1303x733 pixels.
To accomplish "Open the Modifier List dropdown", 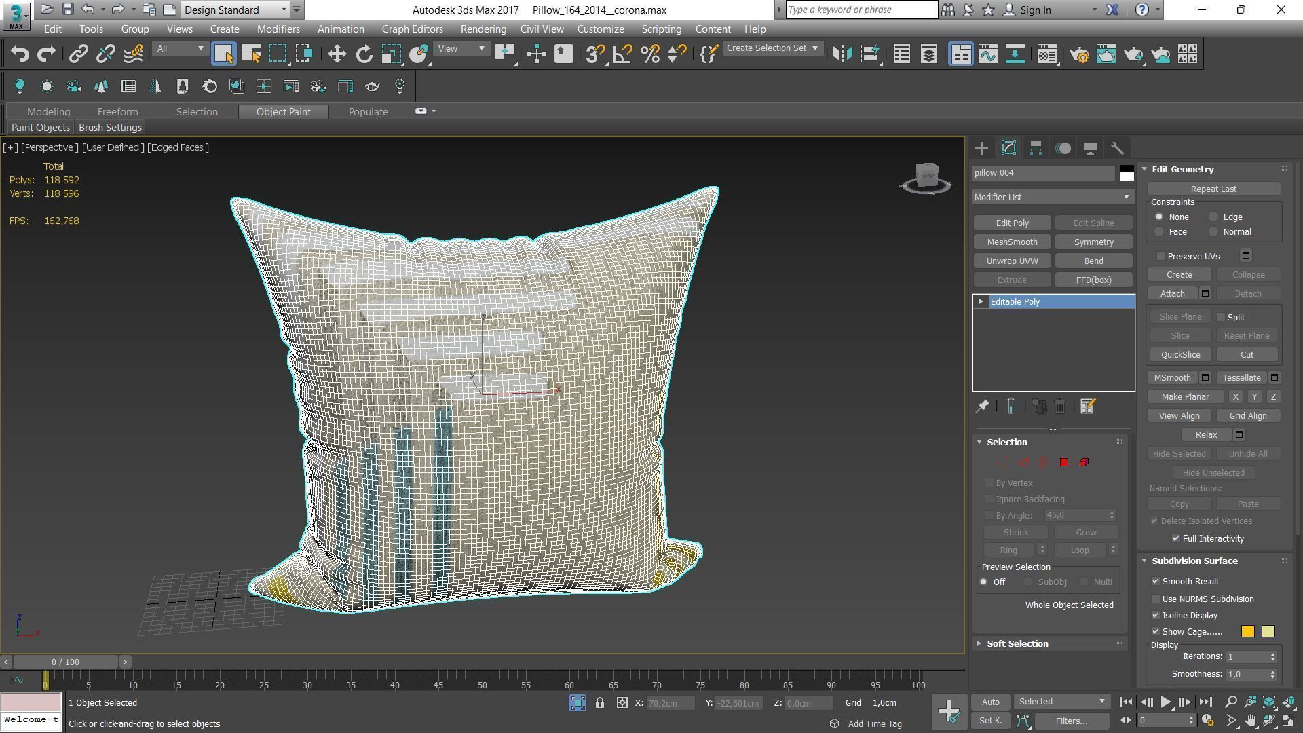I will (1053, 198).
